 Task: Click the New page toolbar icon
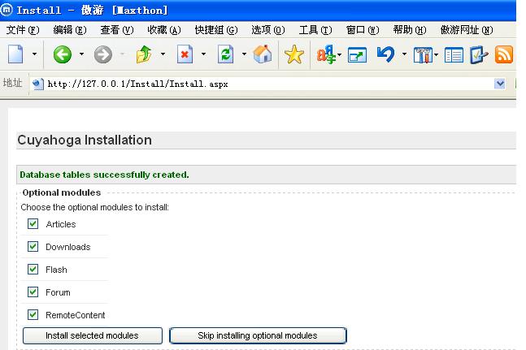click(x=15, y=54)
